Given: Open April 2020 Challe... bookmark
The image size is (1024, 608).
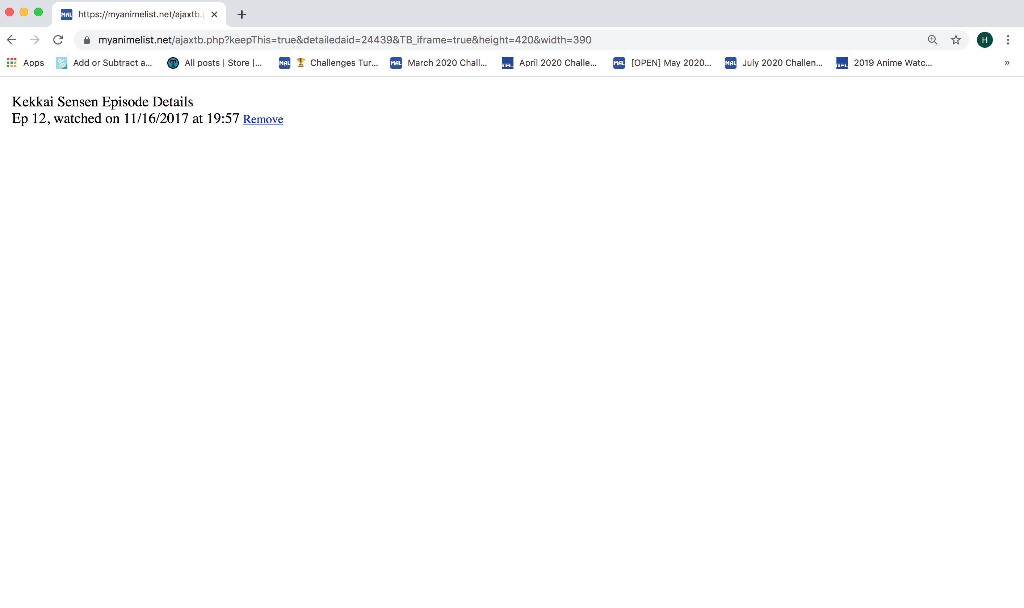Looking at the screenshot, I should [549, 63].
